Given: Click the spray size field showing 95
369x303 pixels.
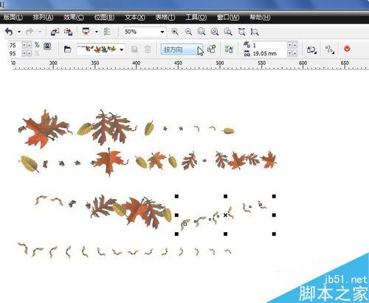Looking at the screenshot, I should (15, 54).
